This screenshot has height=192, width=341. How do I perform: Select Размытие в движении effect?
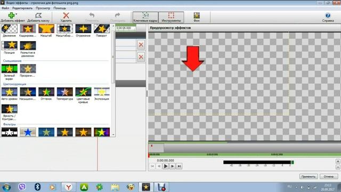(28, 49)
